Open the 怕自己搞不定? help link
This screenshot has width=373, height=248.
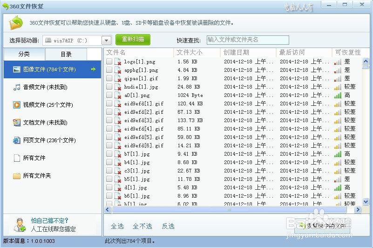tap(49, 220)
